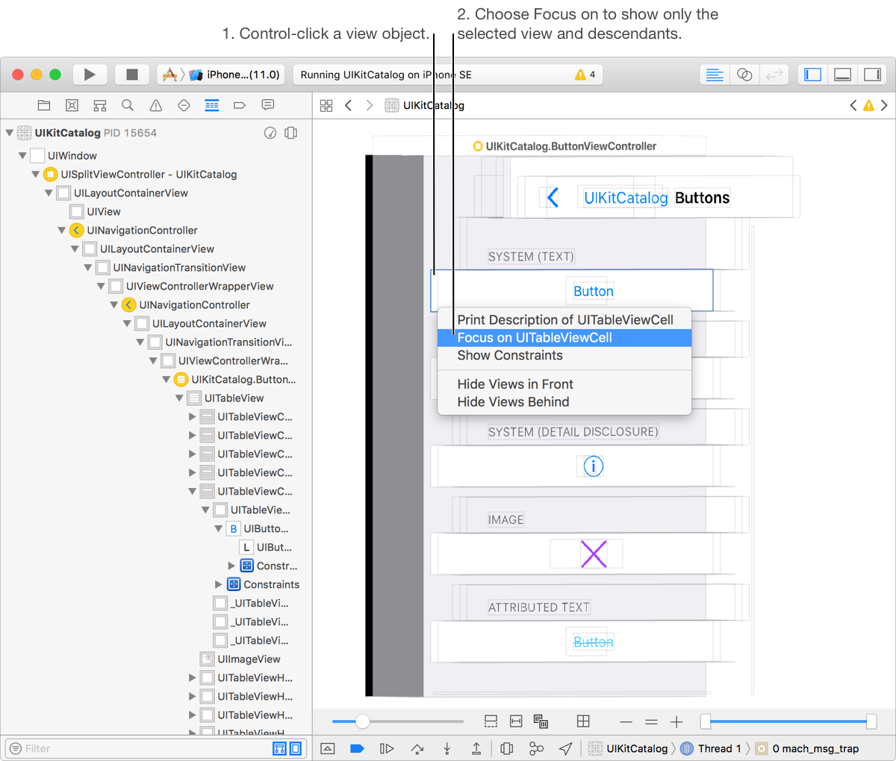
Task: Collapse the UIWindow tree node
Action: click(x=22, y=156)
